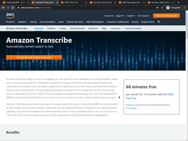Open the Partner Network menu
This screenshot has height=141, width=188.
pyautogui.click(x=75, y=22)
